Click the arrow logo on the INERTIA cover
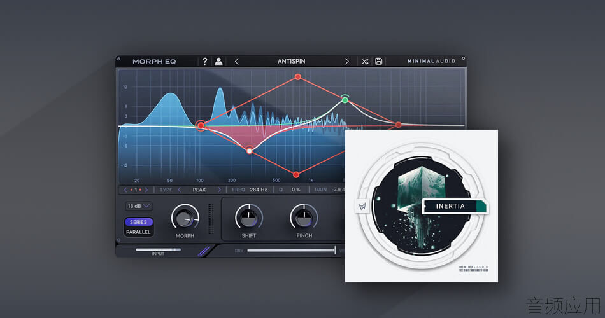 pos(362,207)
